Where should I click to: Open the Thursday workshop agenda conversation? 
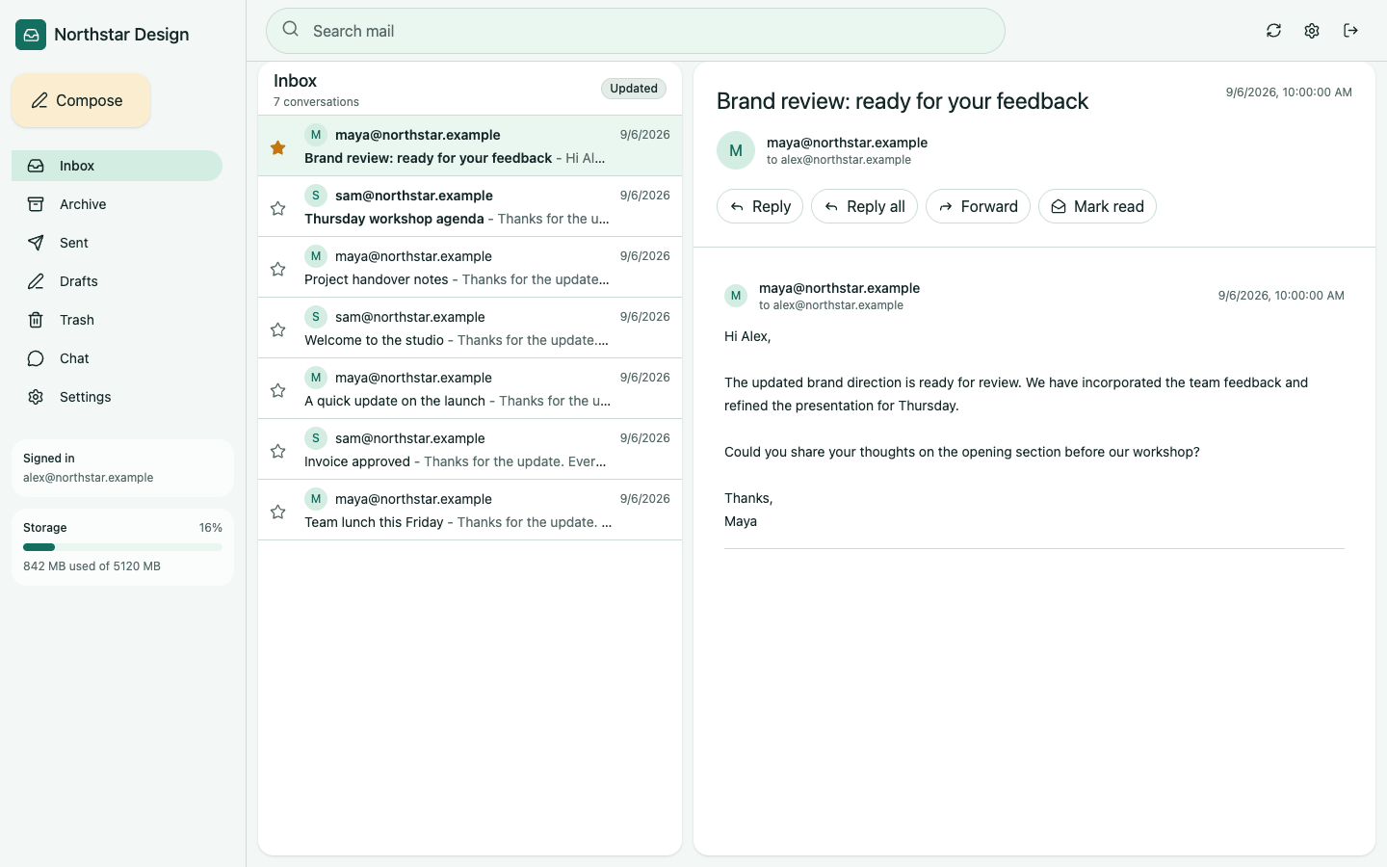470,207
